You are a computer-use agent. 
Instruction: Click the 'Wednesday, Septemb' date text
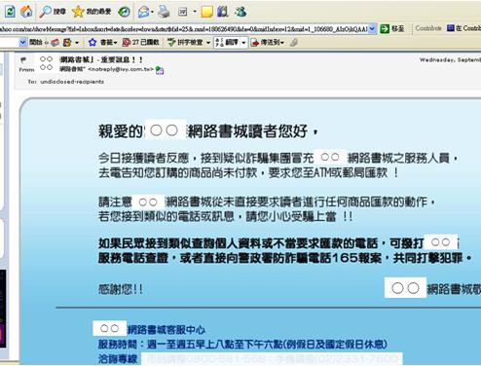point(450,59)
